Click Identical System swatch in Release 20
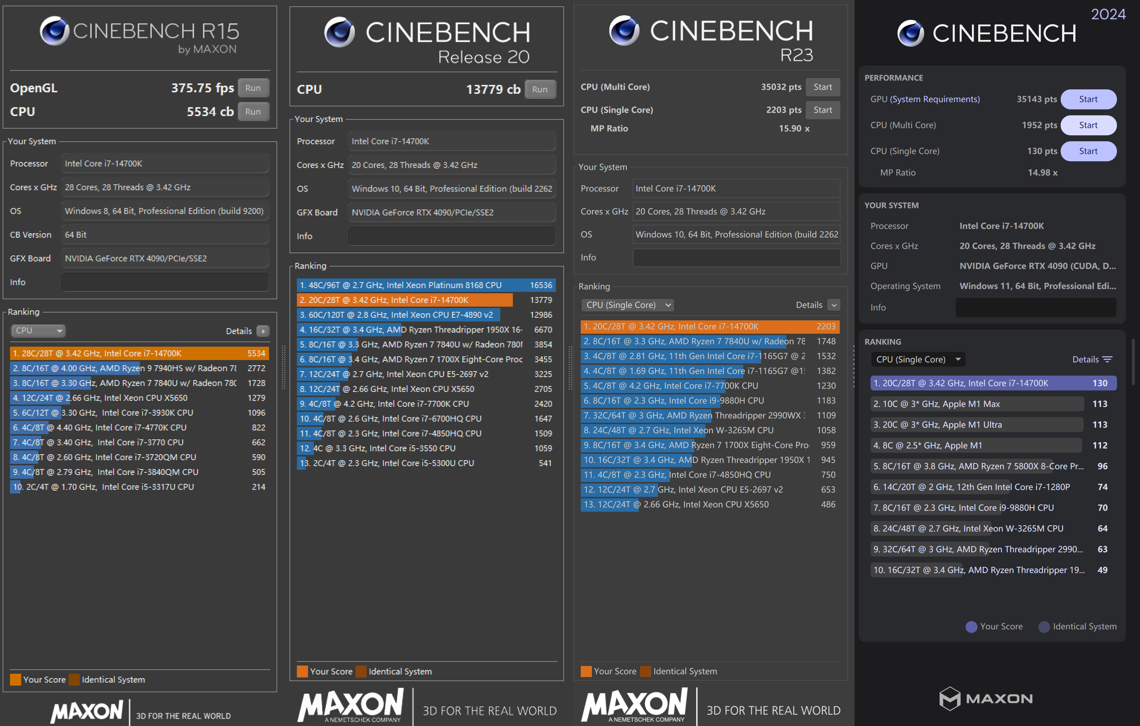Viewport: 1140px width, 726px height. pyautogui.click(x=361, y=671)
